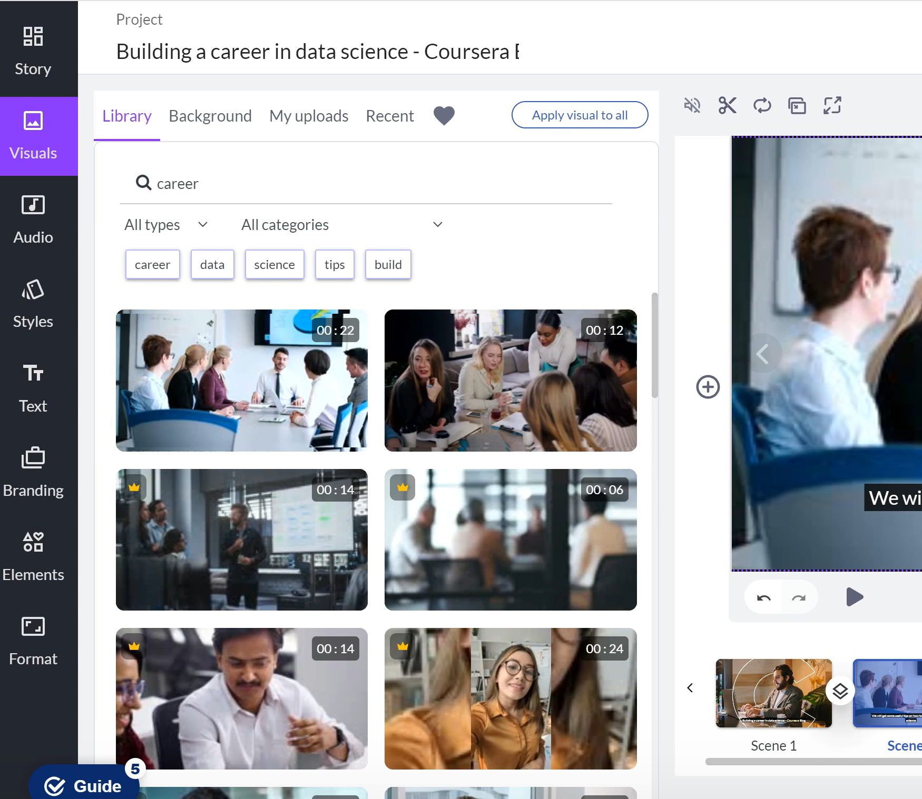Open the Elements sidebar section

click(33, 556)
